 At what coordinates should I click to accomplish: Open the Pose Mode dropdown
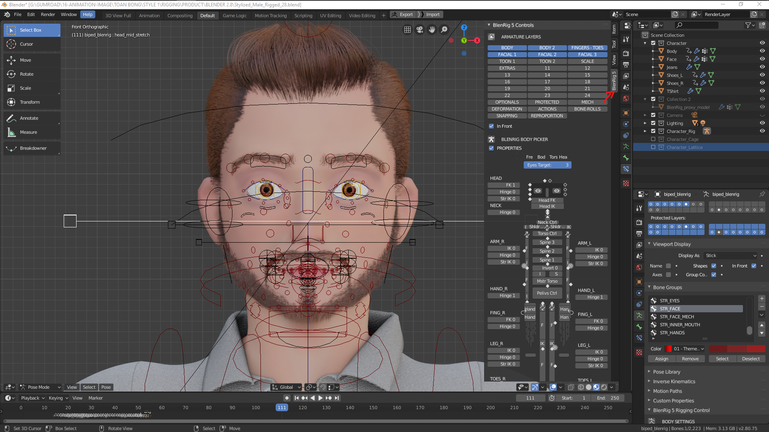click(x=40, y=387)
